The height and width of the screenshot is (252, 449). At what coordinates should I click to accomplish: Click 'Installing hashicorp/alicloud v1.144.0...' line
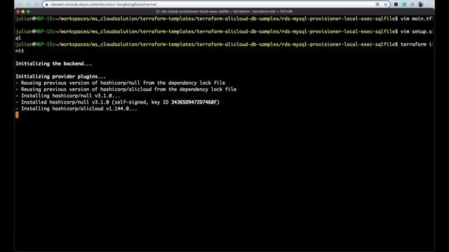[x=76, y=108]
